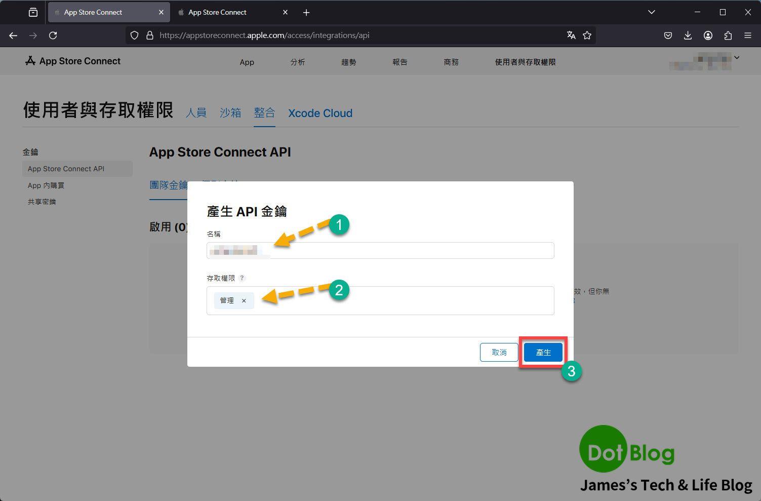Screen dimensions: 761x501
Task: Remove the 管理 access tag
Action: [x=244, y=301]
